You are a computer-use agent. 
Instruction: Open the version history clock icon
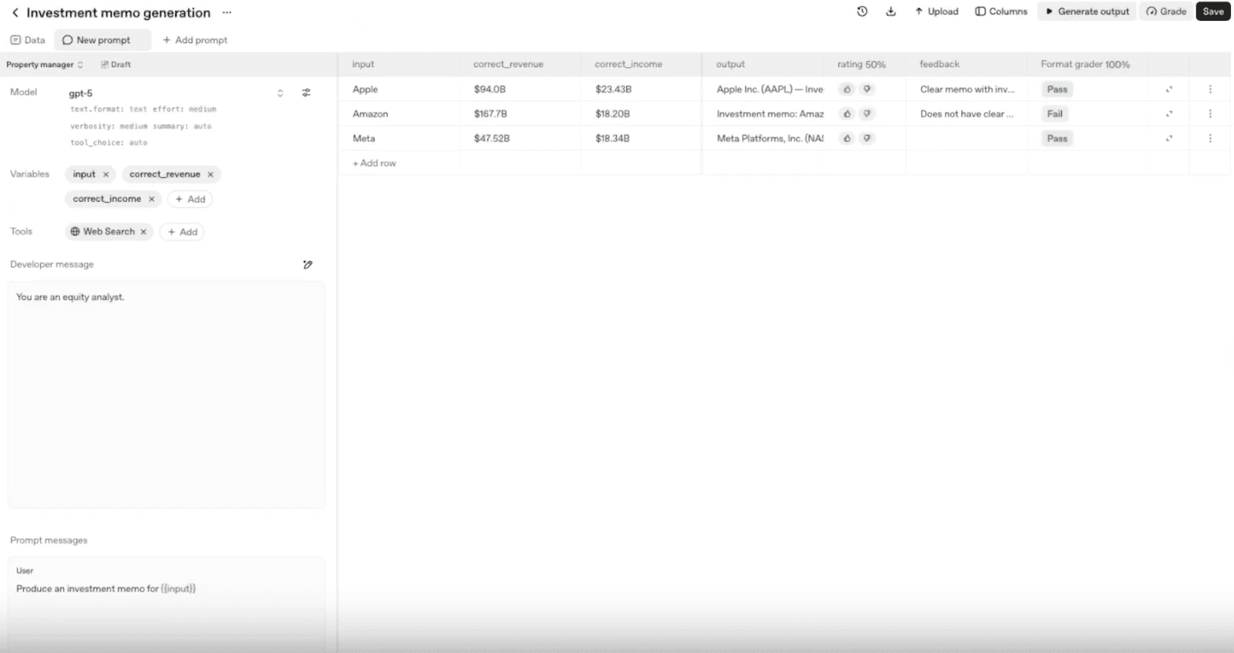pyautogui.click(x=862, y=12)
